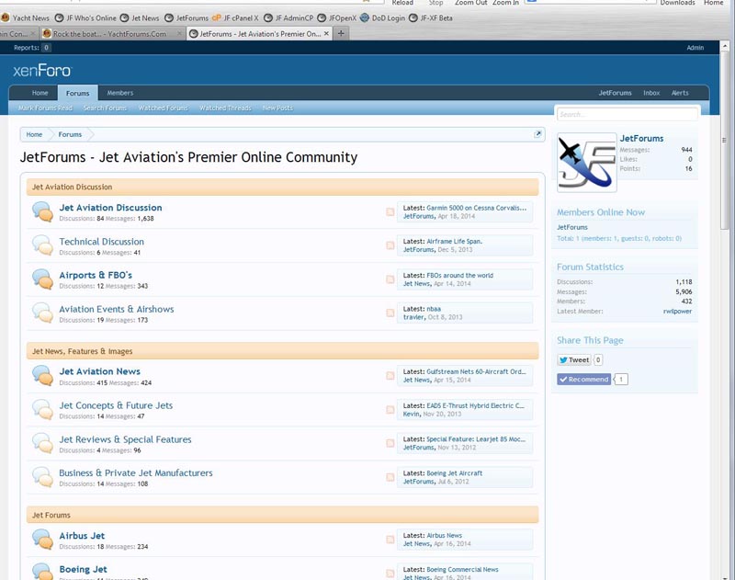The width and height of the screenshot is (735, 580).
Task: Open RSS feed icon for Jet Concepts & Future Jets
Action: pyautogui.click(x=390, y=410)
